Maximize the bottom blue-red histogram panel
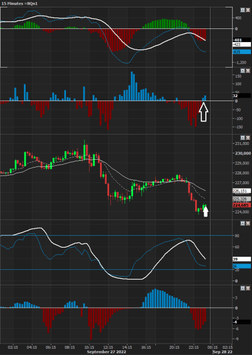The width and height of the screenshot is (252, 355). [x=243, y=288]
